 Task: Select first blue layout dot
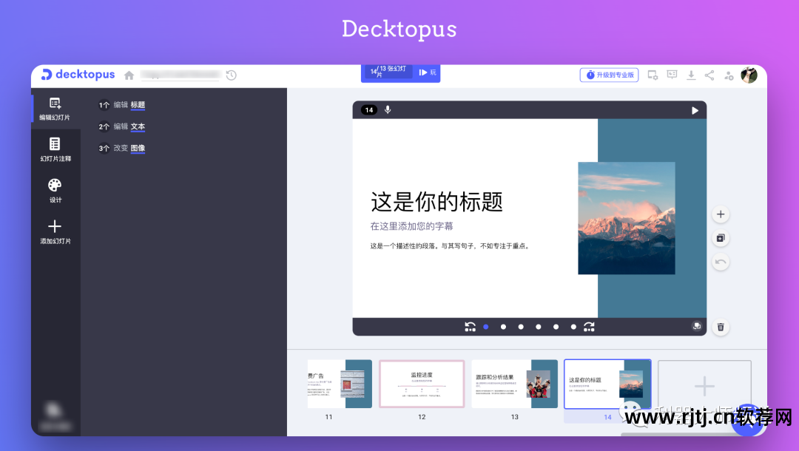486,328
